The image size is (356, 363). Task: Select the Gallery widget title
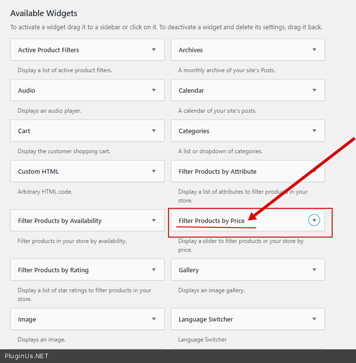188,270
